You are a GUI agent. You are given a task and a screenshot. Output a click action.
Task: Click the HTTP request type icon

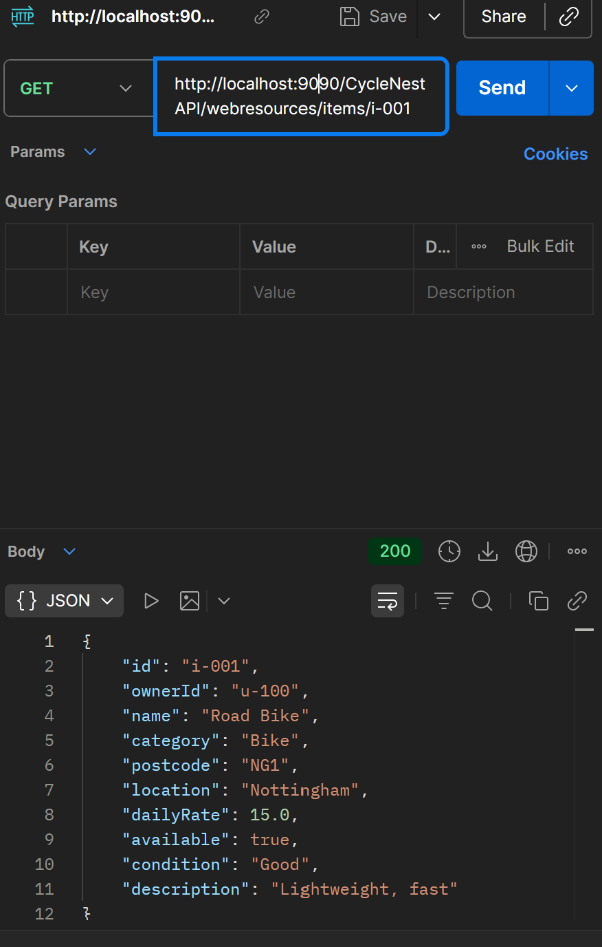23,17
